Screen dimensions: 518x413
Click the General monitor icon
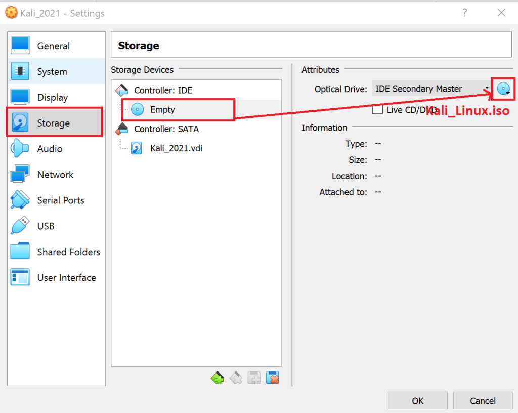click(20, 45)
